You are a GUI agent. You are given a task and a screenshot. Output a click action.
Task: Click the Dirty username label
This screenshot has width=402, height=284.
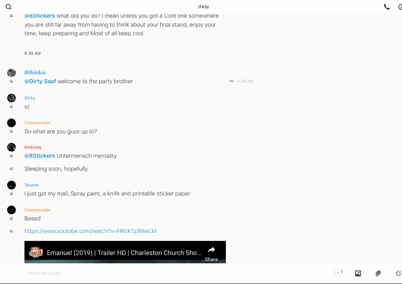click(30, 98)
